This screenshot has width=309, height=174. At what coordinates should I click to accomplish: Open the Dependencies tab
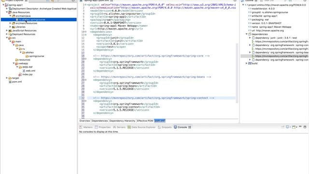point(100,121)
